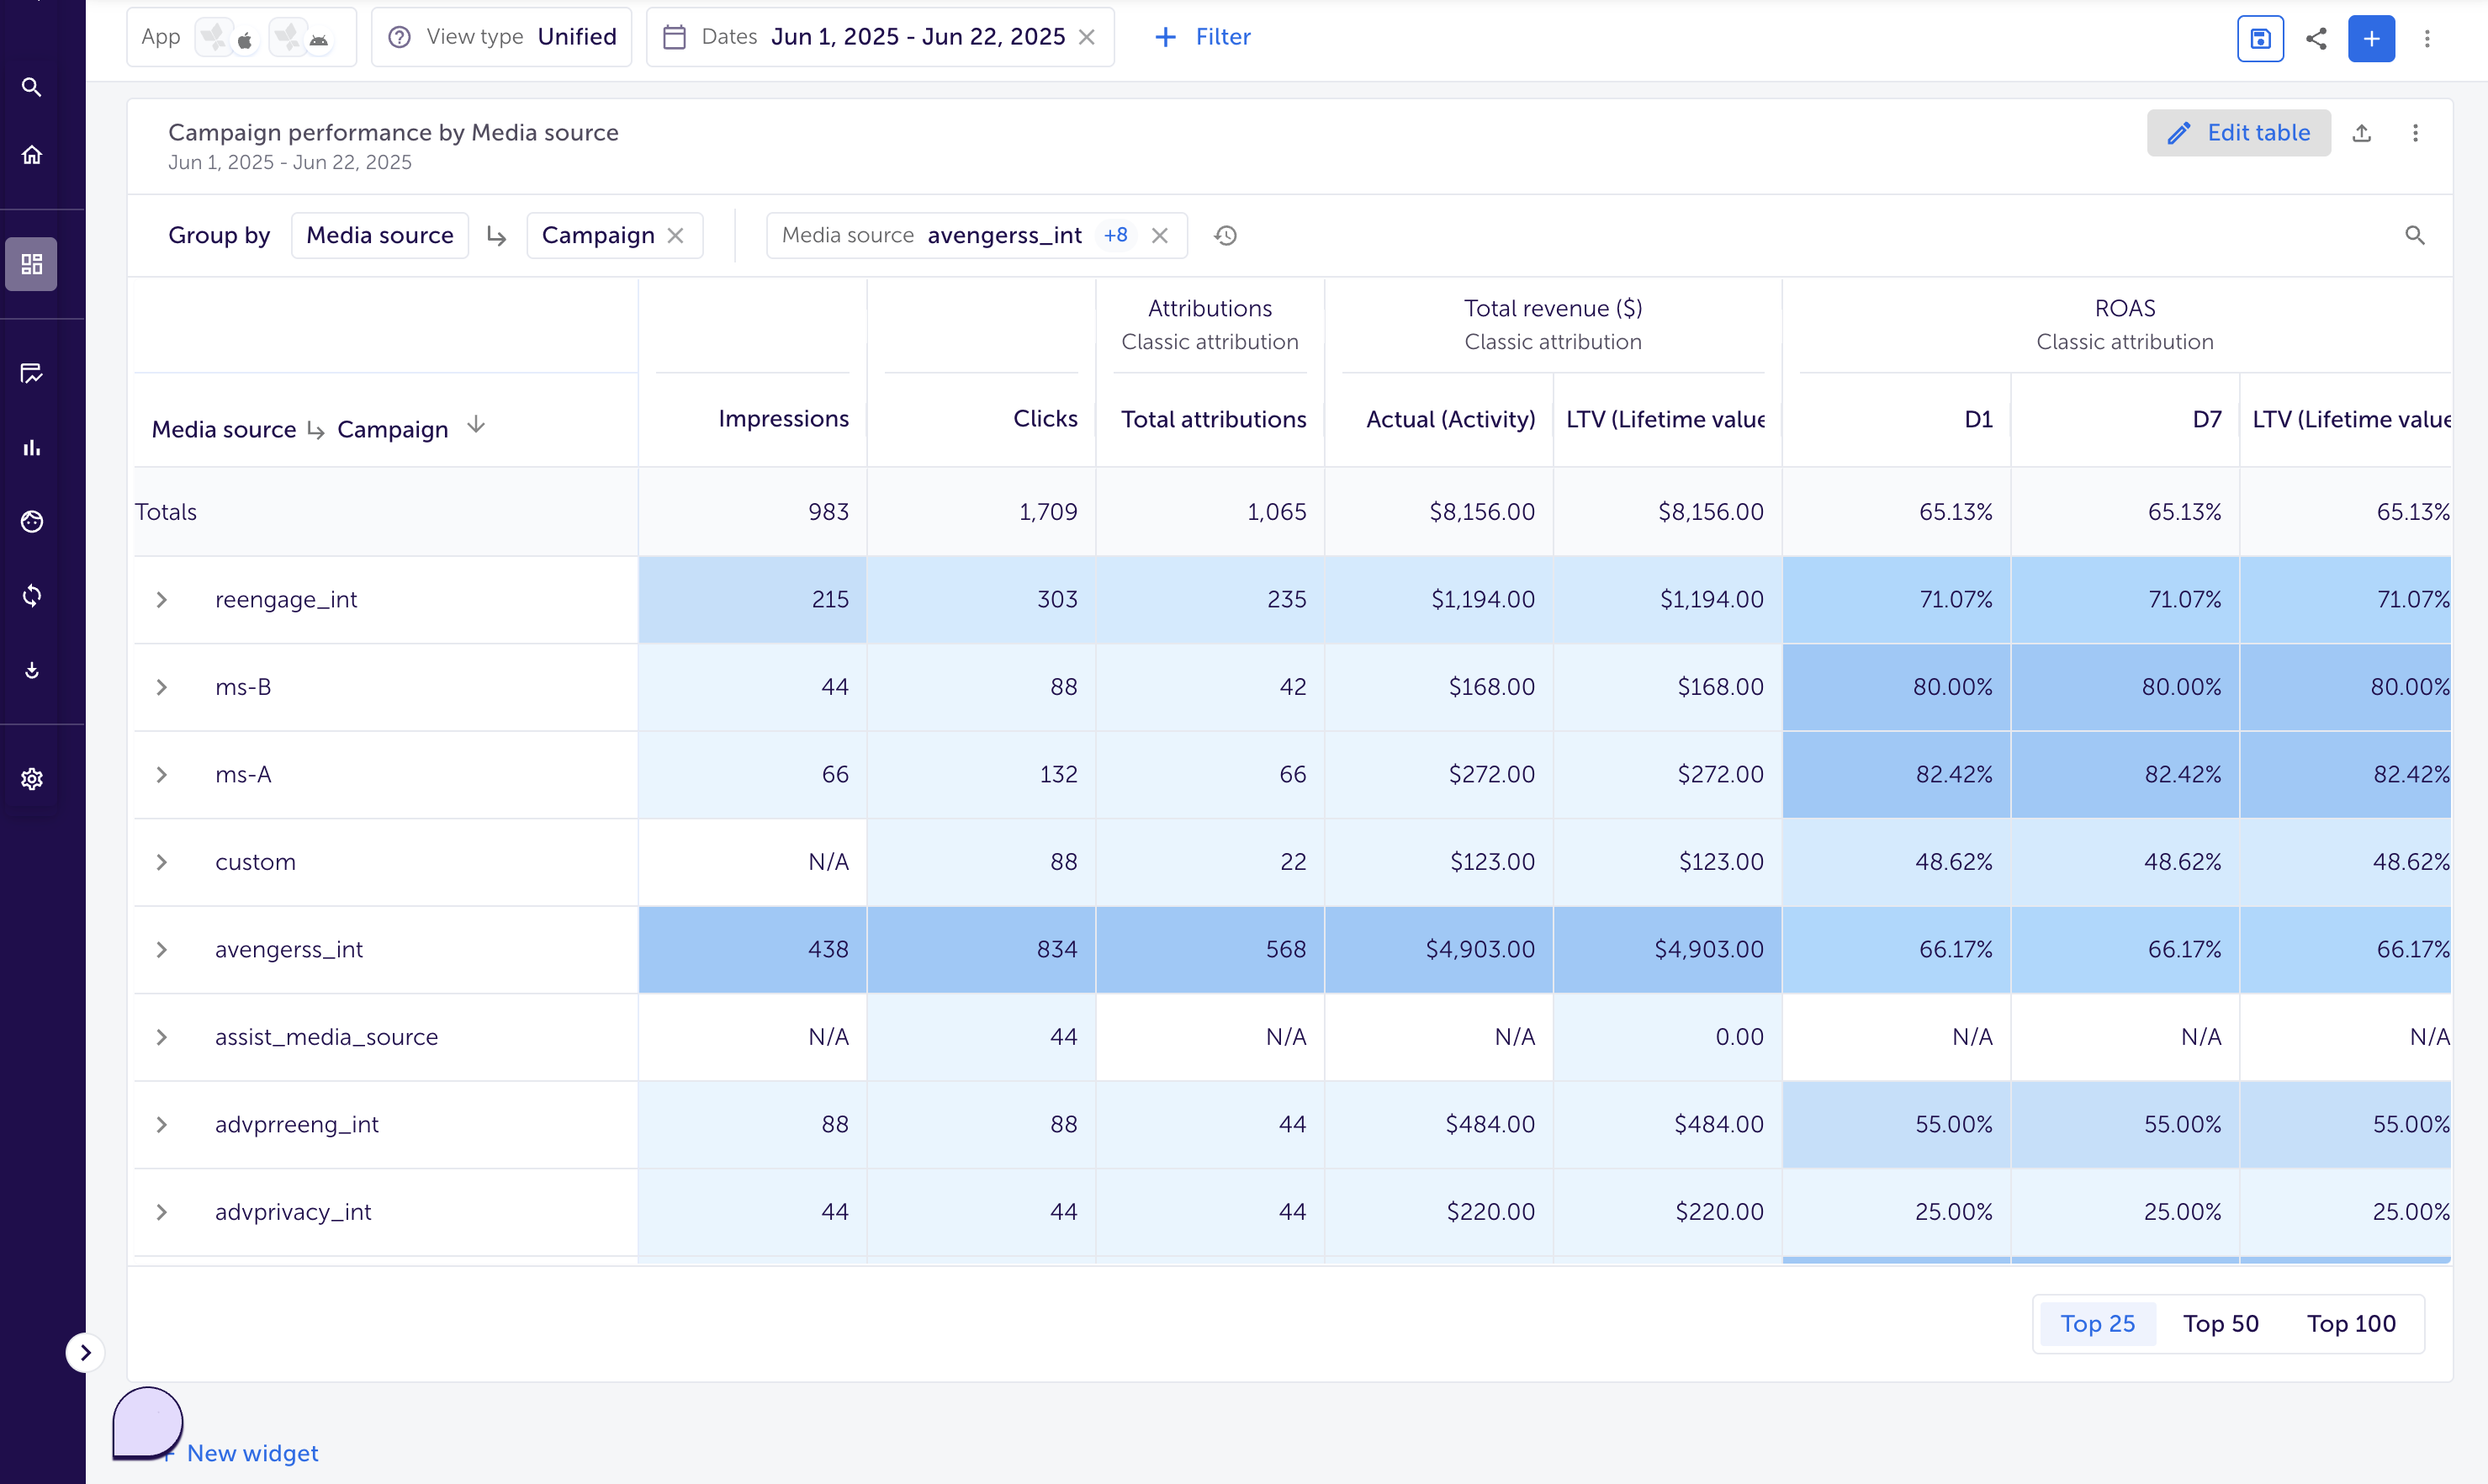Select the search icon in the left sidebar

31,87
